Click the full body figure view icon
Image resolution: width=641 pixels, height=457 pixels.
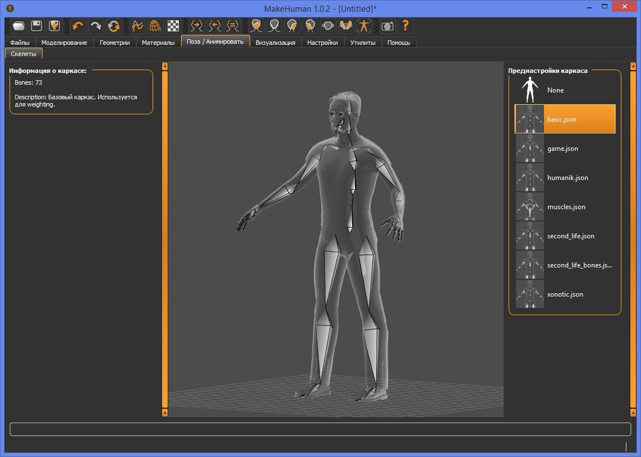pos(364,26)
